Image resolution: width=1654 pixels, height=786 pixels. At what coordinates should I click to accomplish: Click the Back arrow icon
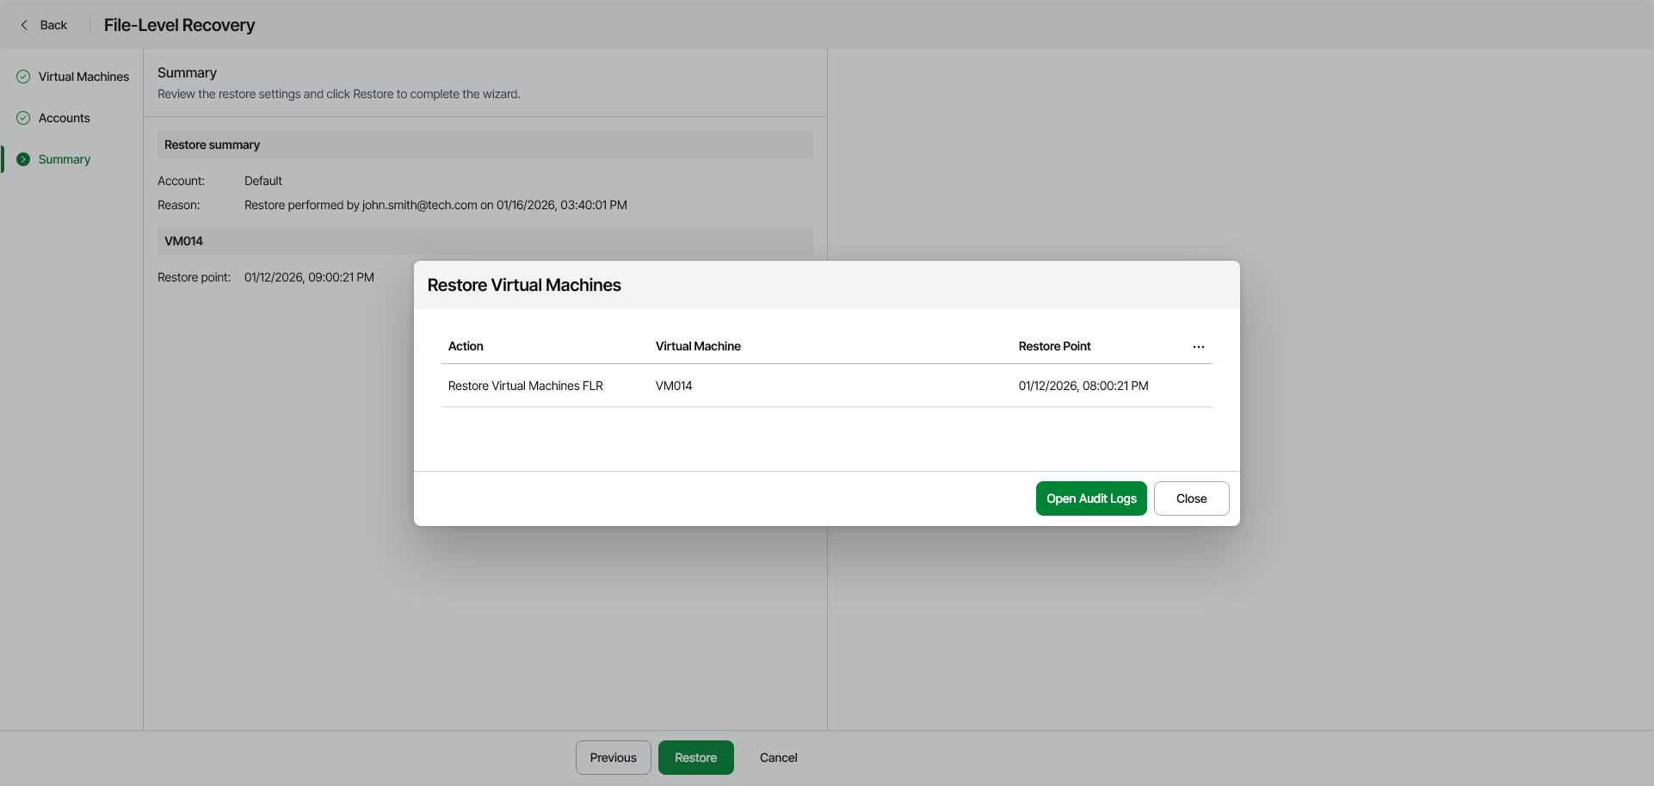coord(24,25)
